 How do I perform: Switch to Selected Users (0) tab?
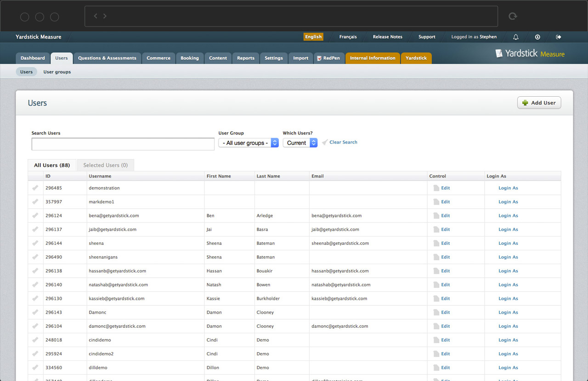pyautogui.click(x=106, y=165)
